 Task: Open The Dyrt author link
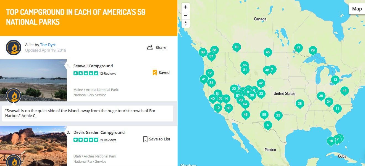click(x=48, y=45)
